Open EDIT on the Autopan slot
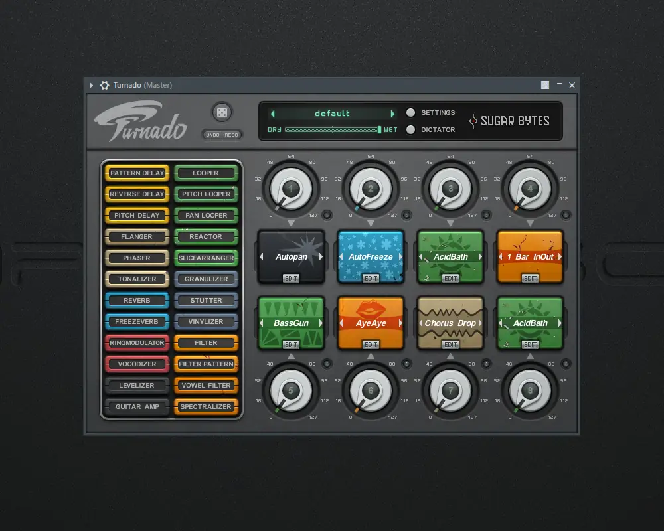 [291, 278]
